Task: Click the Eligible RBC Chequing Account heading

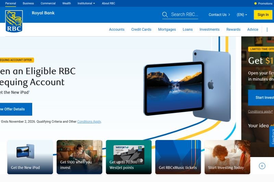Action: pyautogui.click(x=38, y=76)
